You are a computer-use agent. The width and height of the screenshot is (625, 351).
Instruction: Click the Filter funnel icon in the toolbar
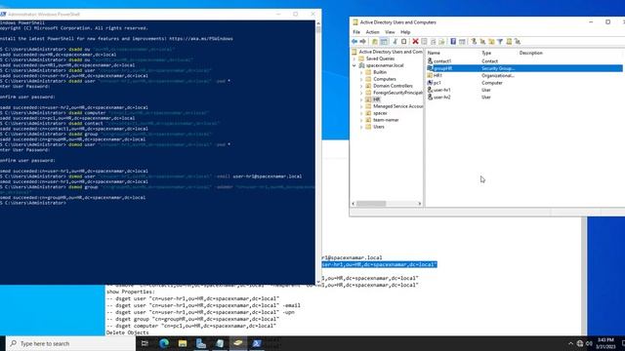(x=500, y=41)
